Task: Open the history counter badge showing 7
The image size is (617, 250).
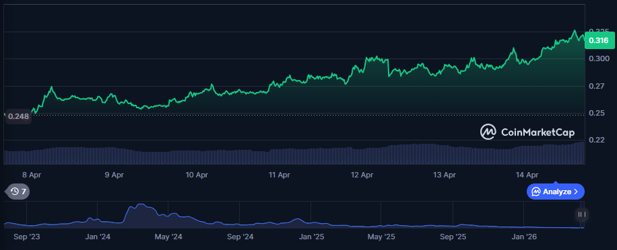Action: (18, 192)
